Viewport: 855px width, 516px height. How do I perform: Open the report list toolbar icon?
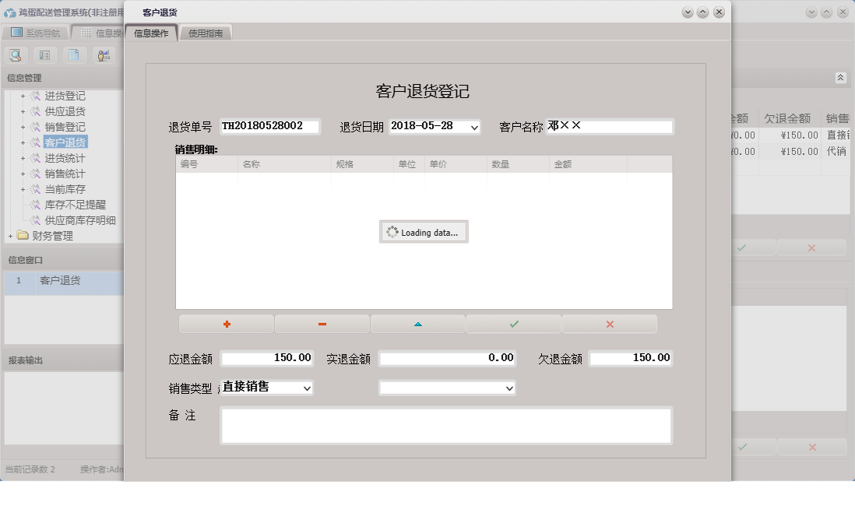point(47,54)
